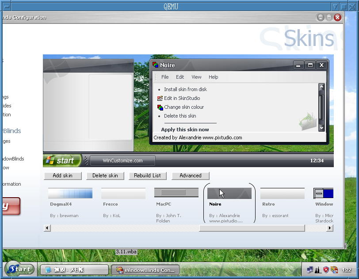Image resolution: width=359 pixels, height=279 pixels.
Task: Open the Windows Start button on taskbar
Action: pyautogui.click(x=20, y=269)
